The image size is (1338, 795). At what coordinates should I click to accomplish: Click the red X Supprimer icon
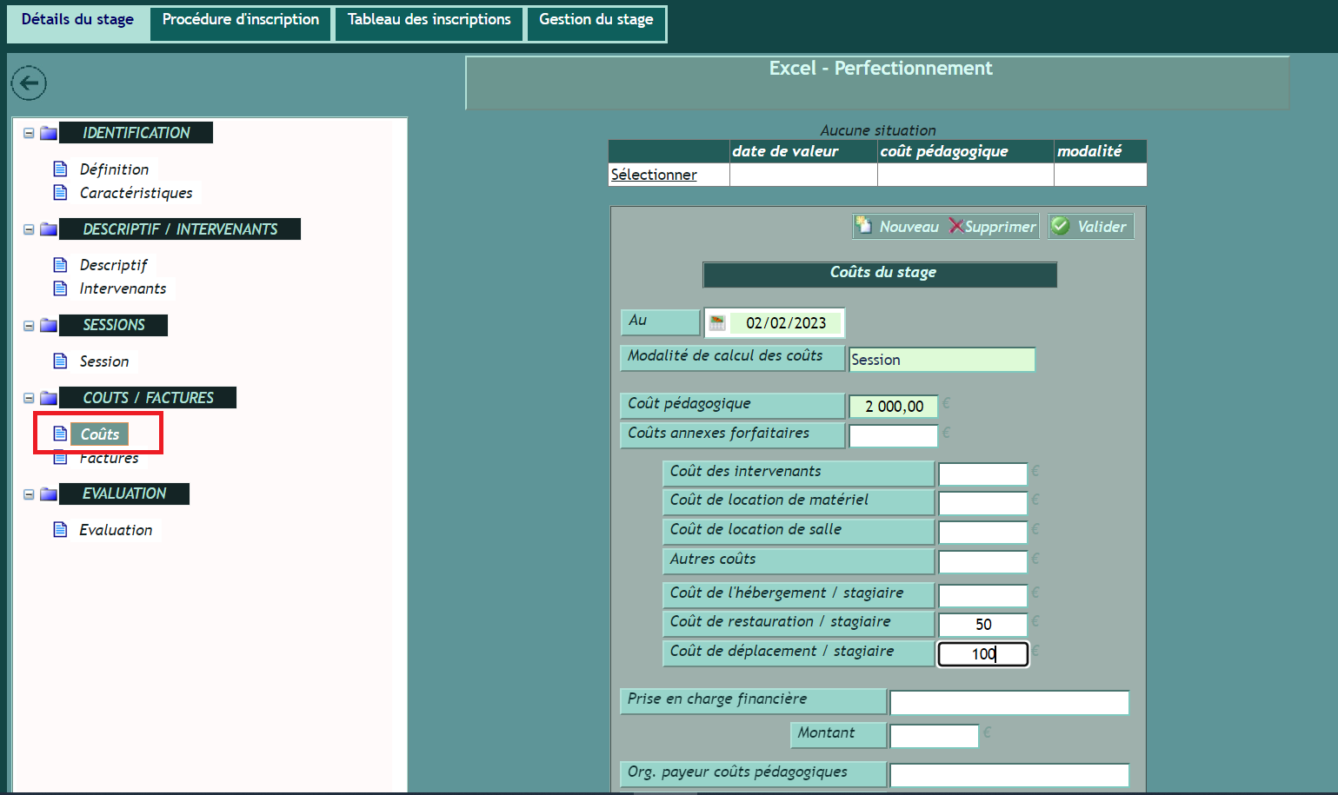coord(956,226)
